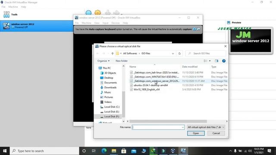Select the ubuntu-20.04.1-desktop-amd64 file
This screenshot has width=276, height=155.
click(x=149, y=85)
